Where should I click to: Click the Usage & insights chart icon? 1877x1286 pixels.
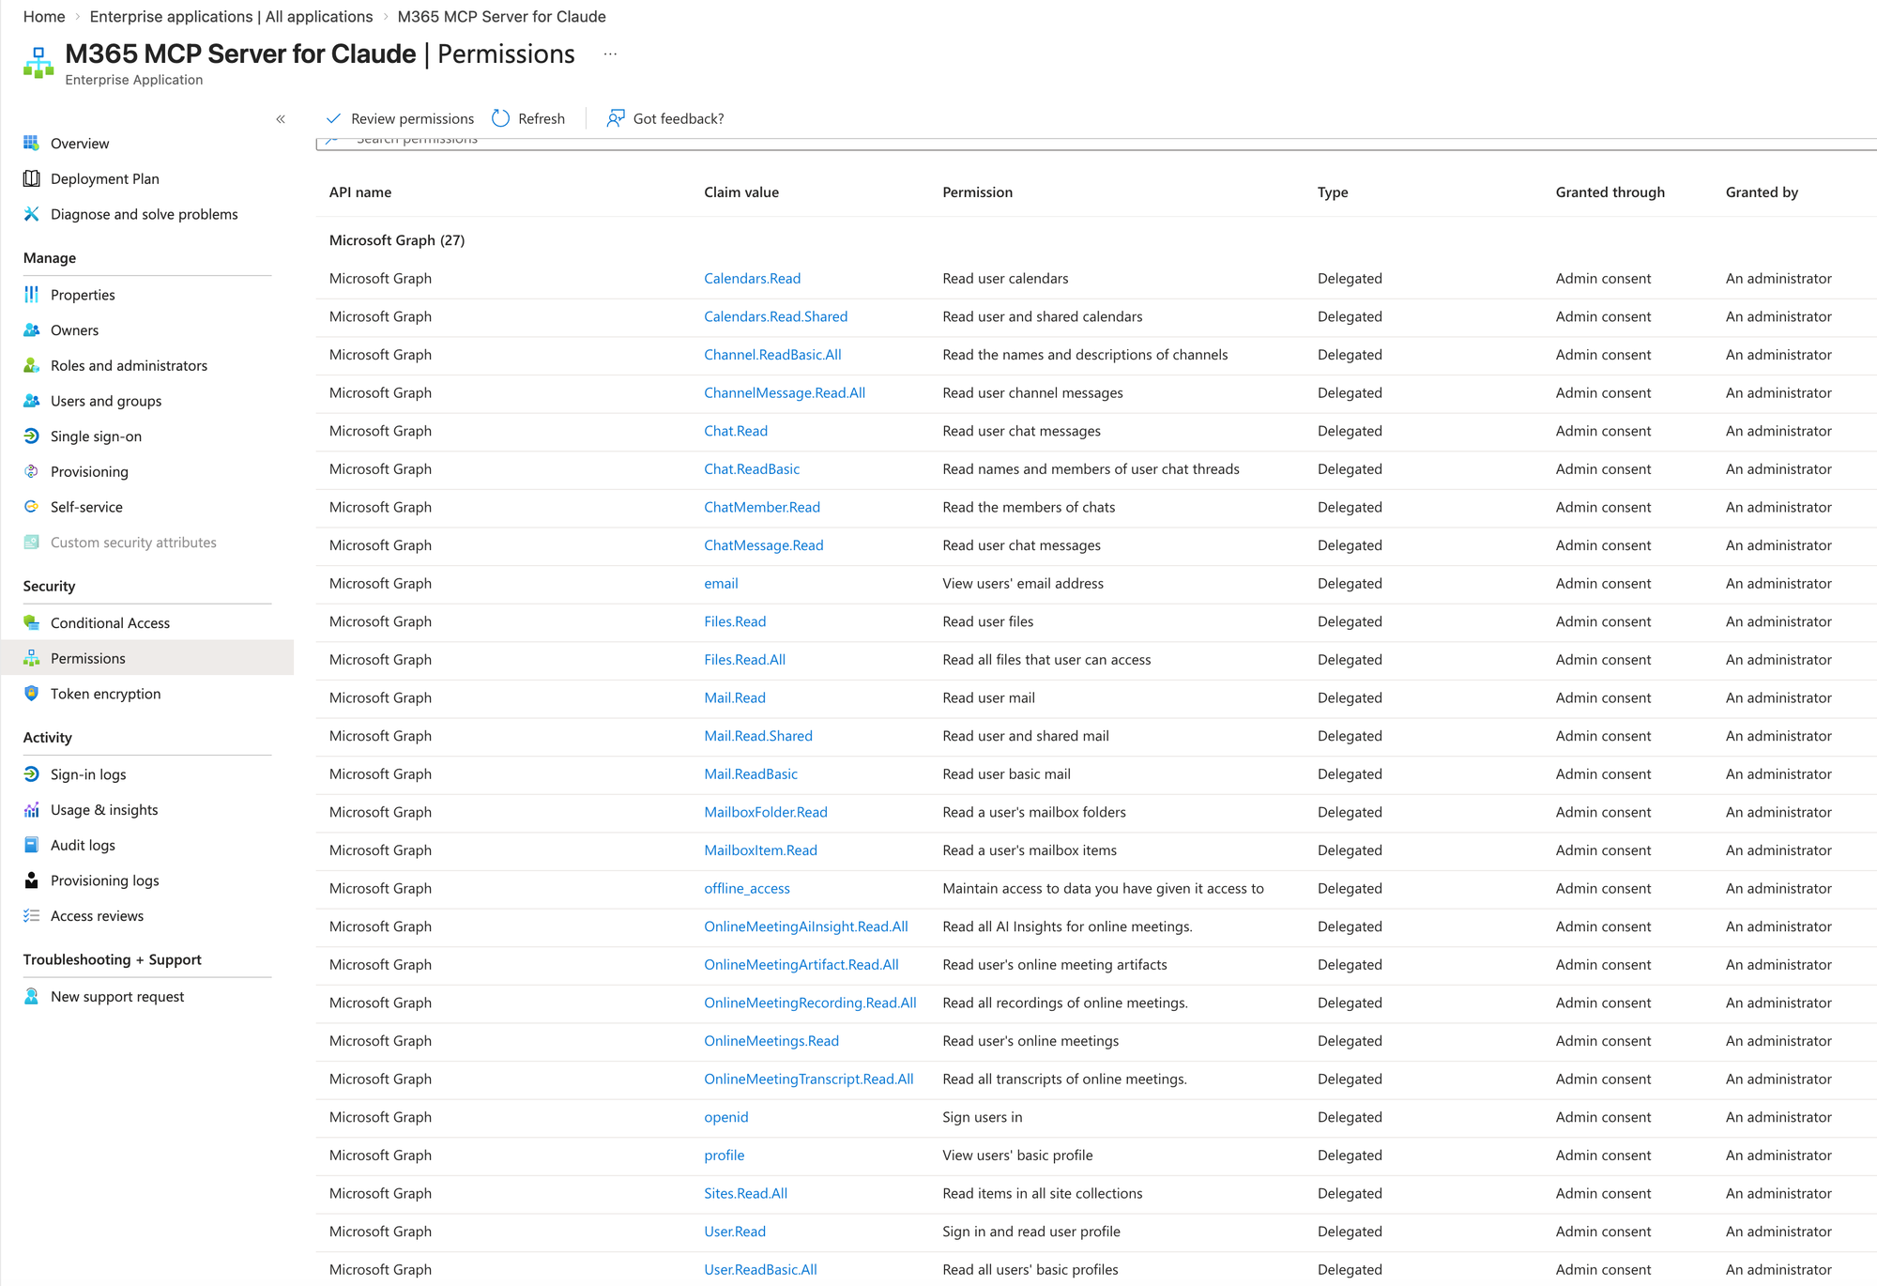click(x=31, y=809)
